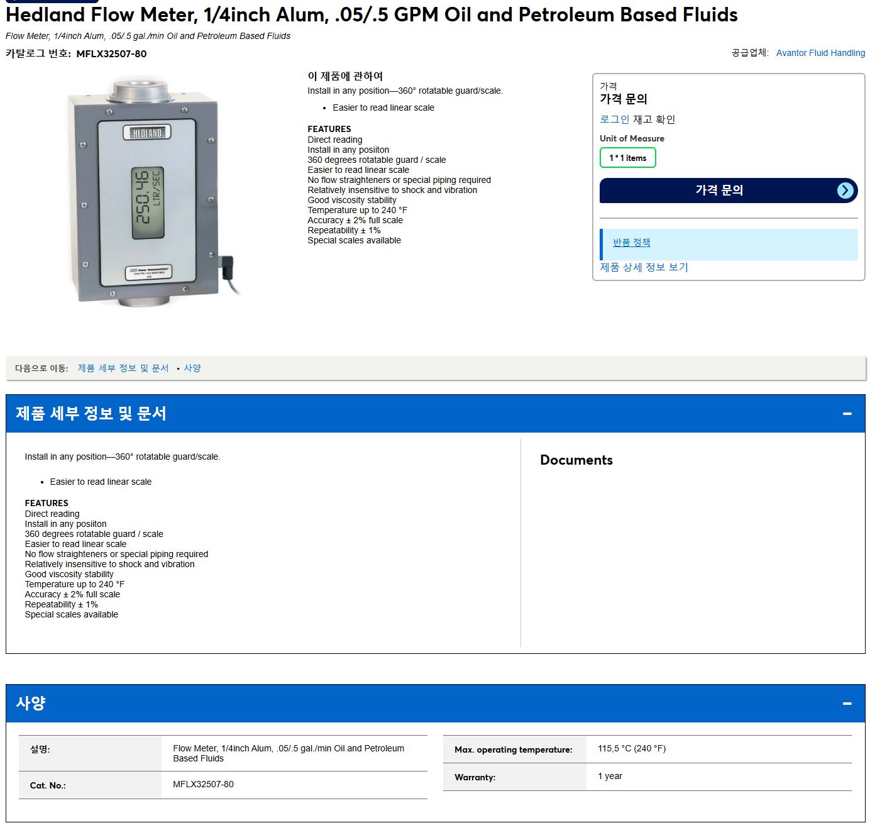Collapse the 사양 section using minus icon
870x835 pixels.
(847, 704)
